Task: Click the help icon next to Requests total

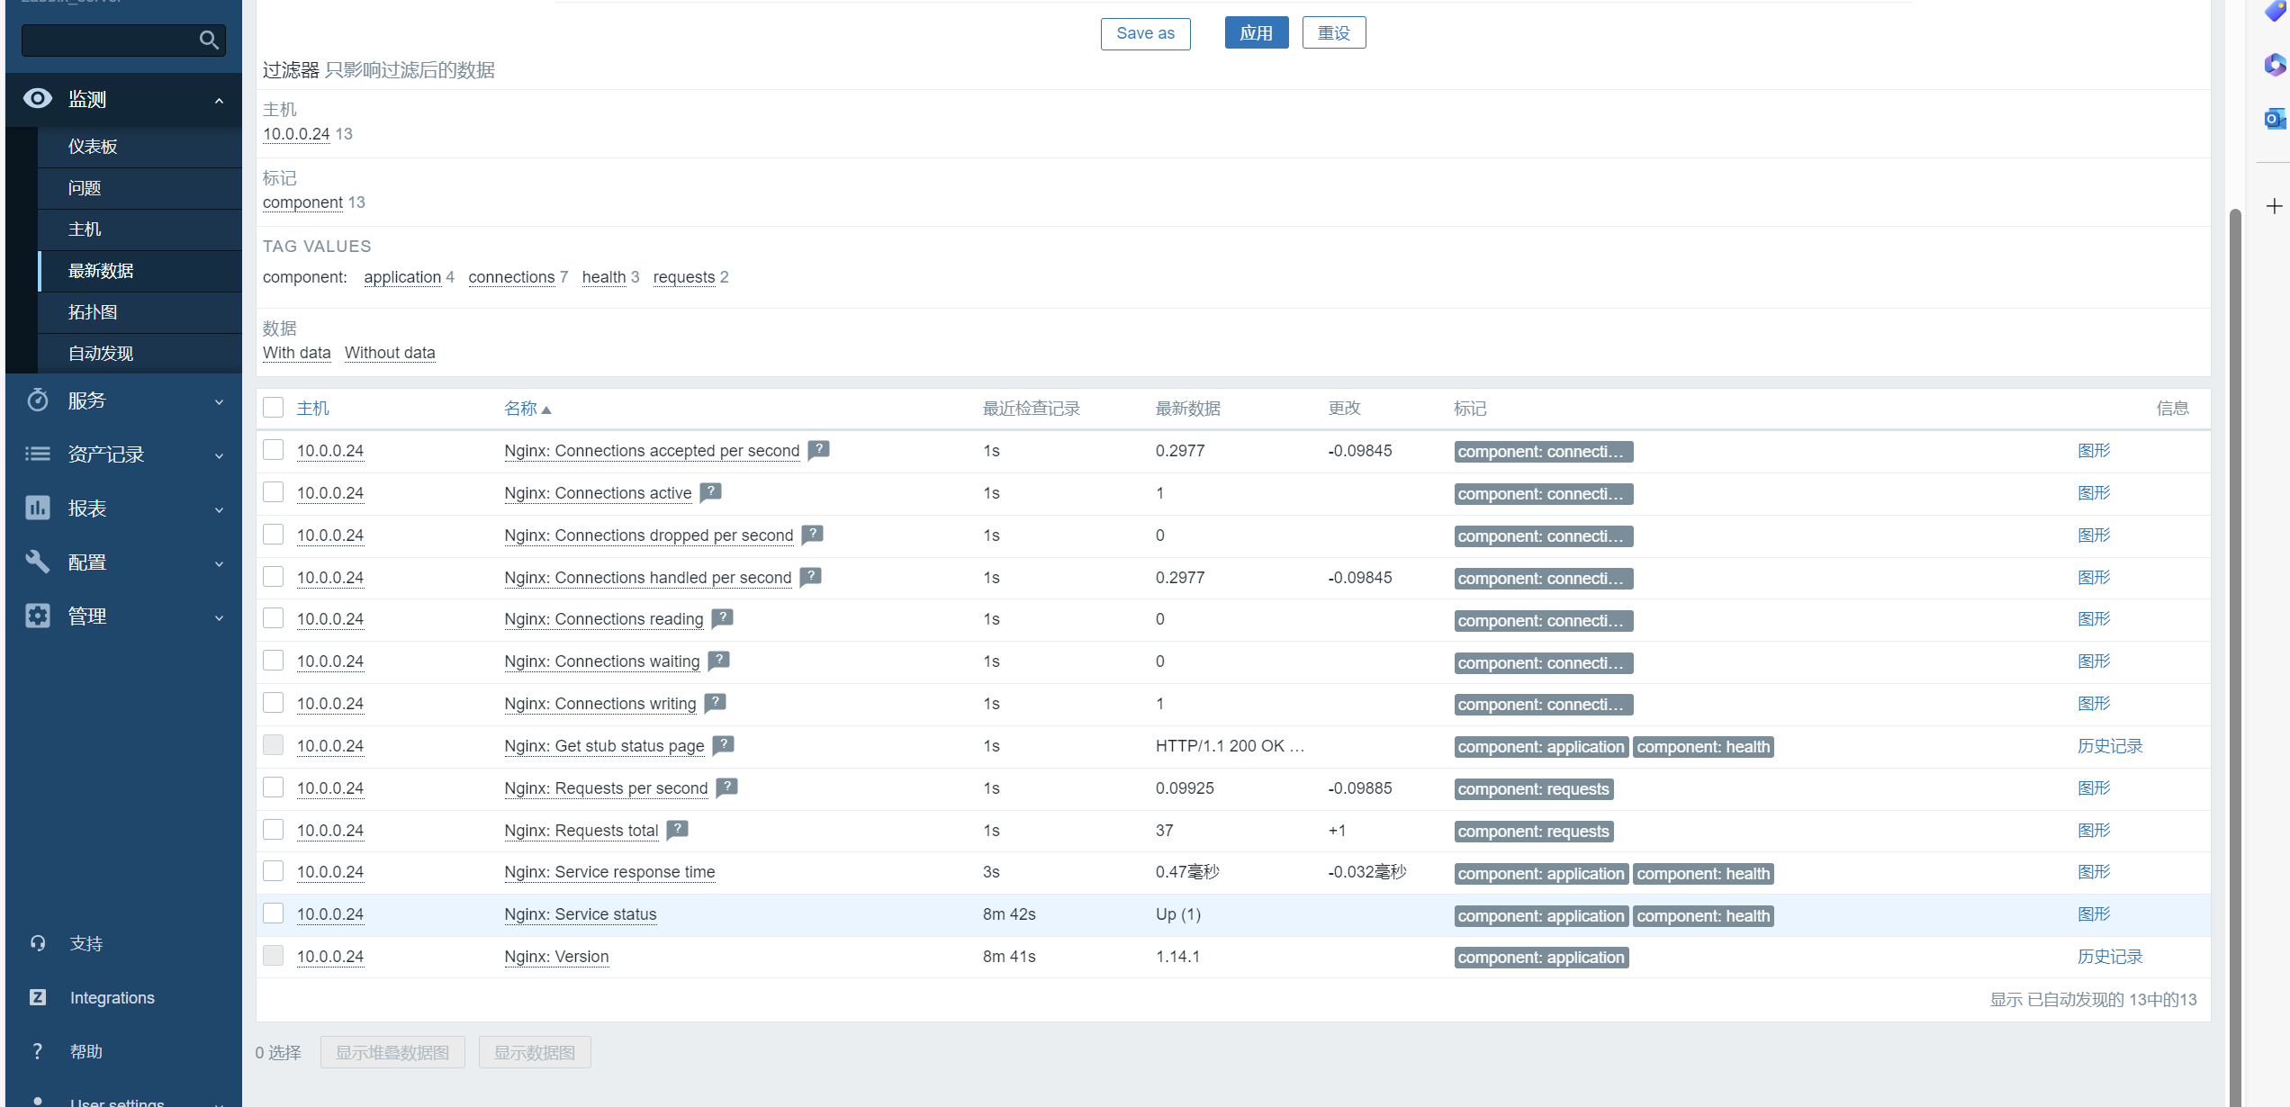Action: click(x=677, y=830)
